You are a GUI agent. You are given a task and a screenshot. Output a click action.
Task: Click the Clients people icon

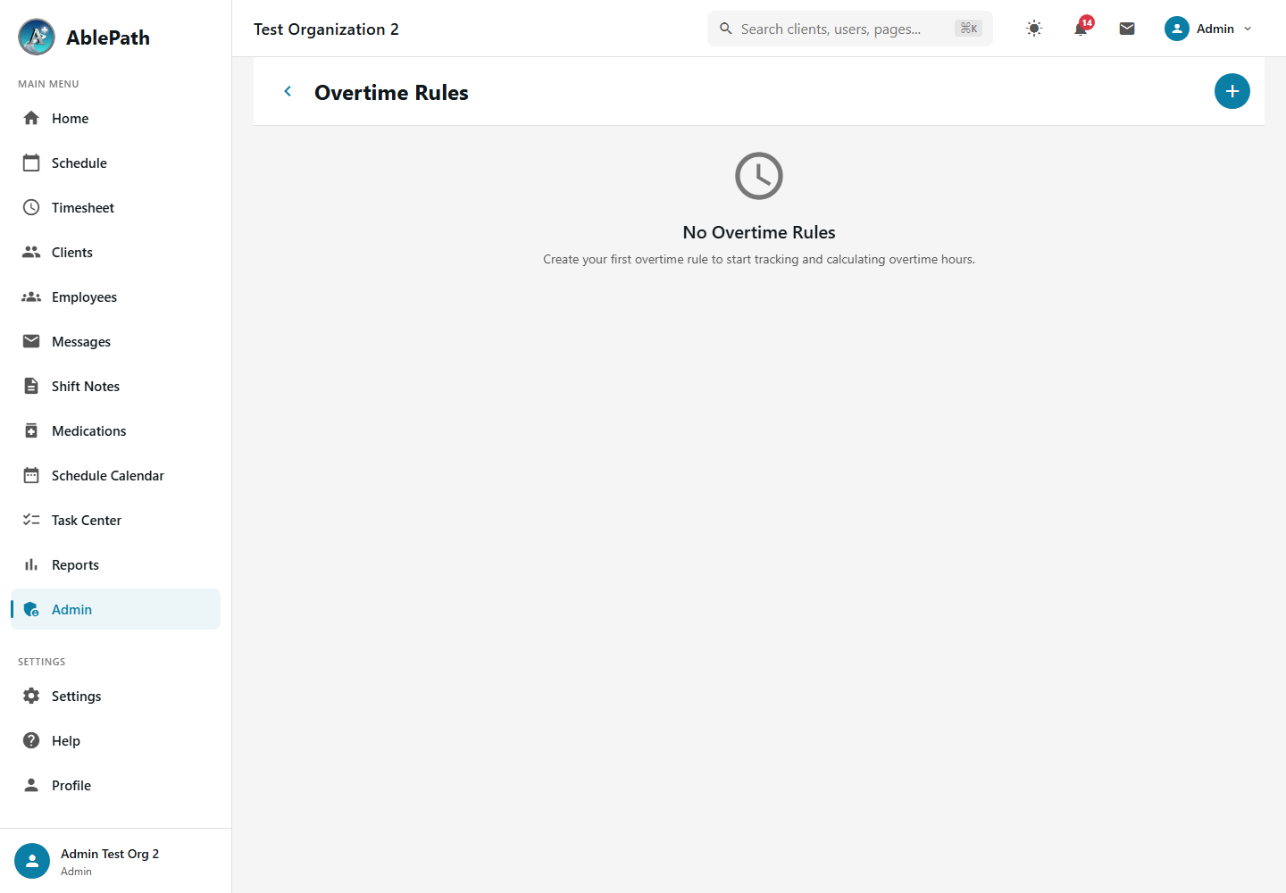click(31, 252)
